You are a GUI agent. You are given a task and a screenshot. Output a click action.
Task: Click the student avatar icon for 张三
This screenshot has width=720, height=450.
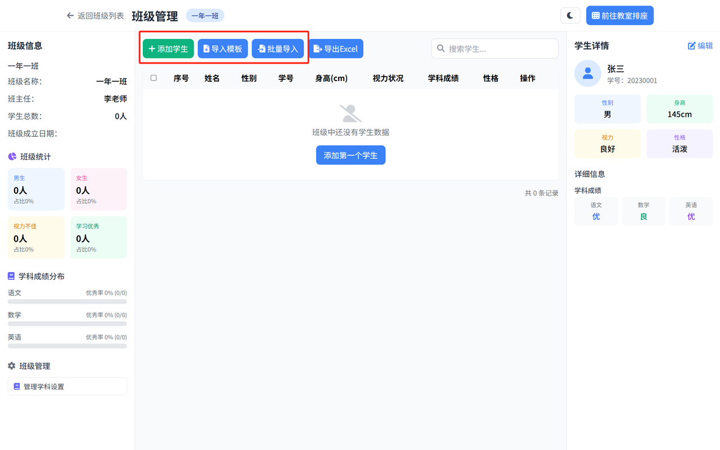588,74
